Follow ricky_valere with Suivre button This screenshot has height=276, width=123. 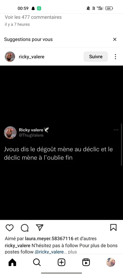point(96,57)
